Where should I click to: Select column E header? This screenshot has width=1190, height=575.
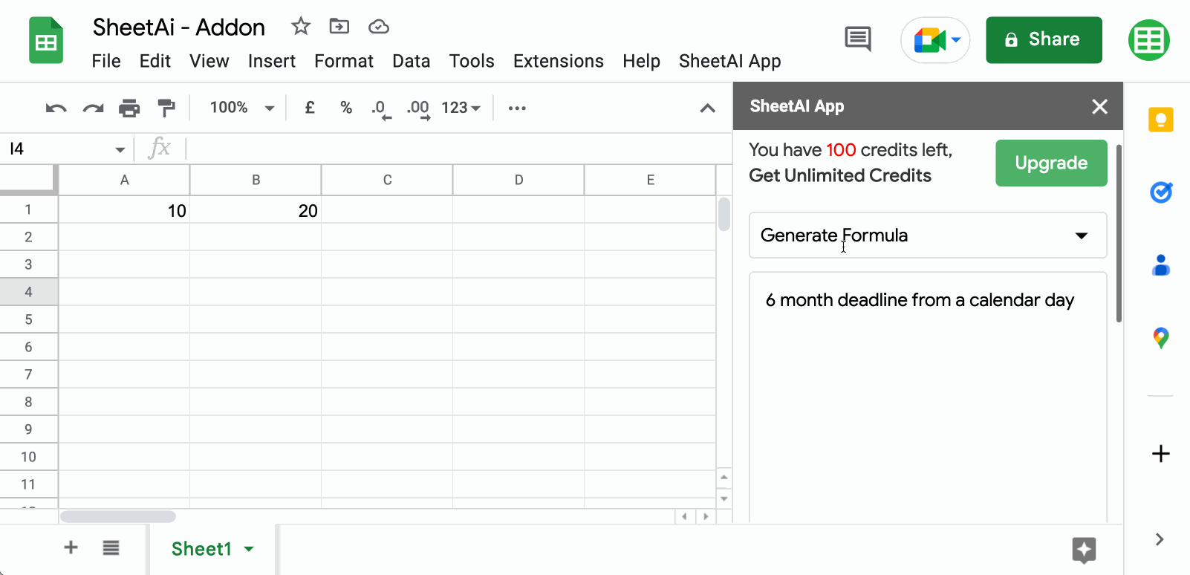tap(650, 180)
